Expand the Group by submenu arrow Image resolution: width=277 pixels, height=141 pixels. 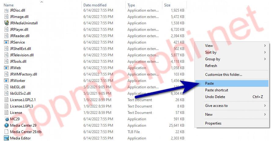click(265, 59)
